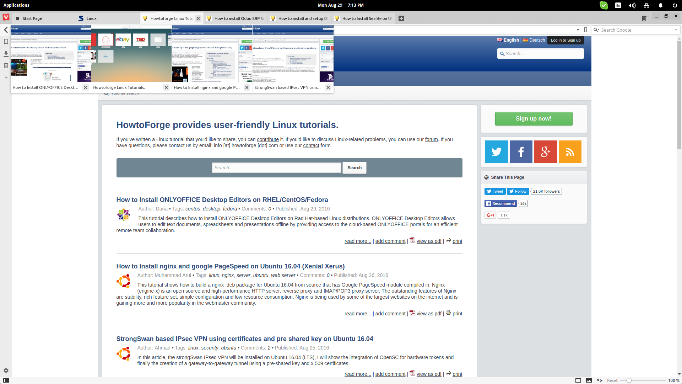The width and height of the screenshot is (682, 384).
Task: Click Log in or Sign up button
Action: coord(566,40)
